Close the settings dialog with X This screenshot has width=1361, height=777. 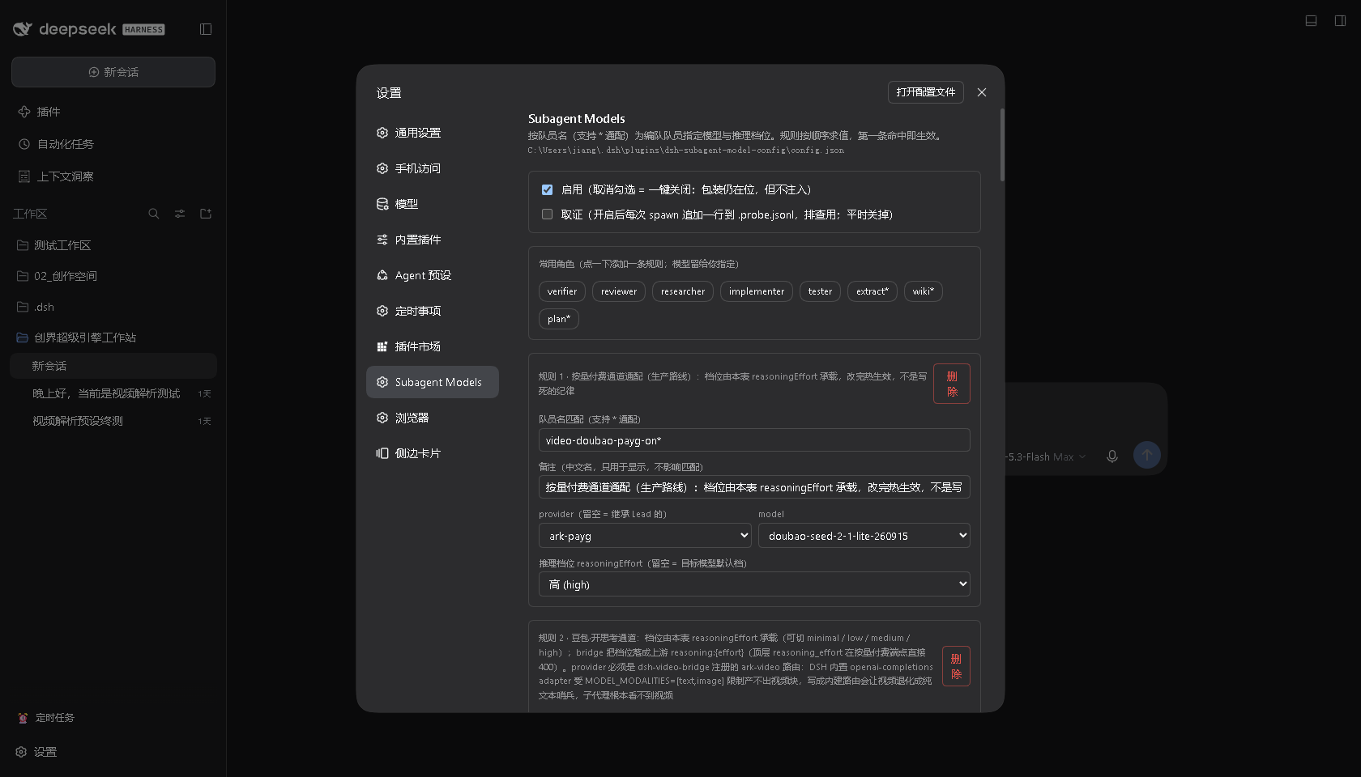pos(982,92)
